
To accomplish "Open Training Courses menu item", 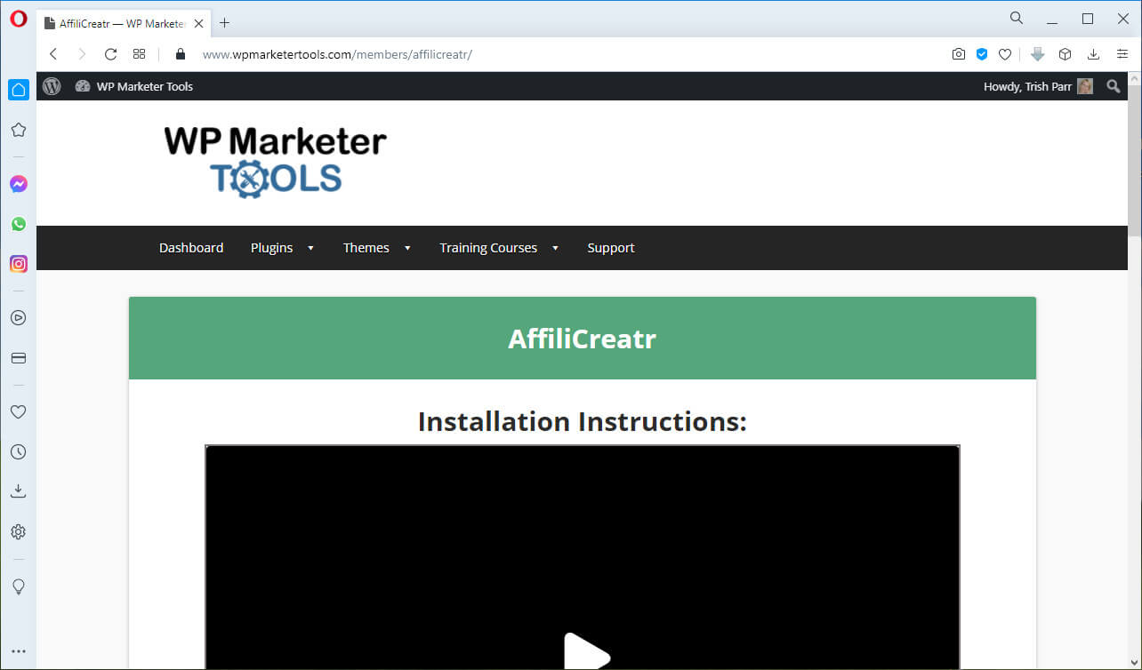I will pos(488,248).
